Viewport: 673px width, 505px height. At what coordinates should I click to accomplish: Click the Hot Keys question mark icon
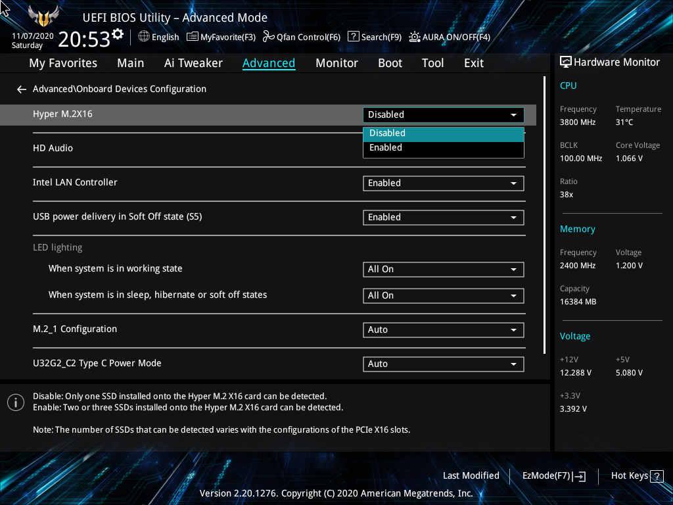pos(657,476)
